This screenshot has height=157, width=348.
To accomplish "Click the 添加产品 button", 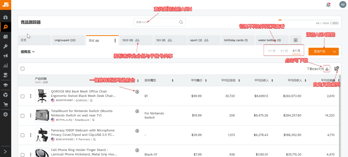I will (319, 51).
